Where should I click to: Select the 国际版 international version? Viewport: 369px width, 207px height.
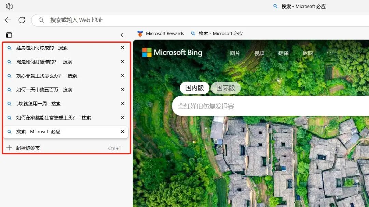point(226,88)
